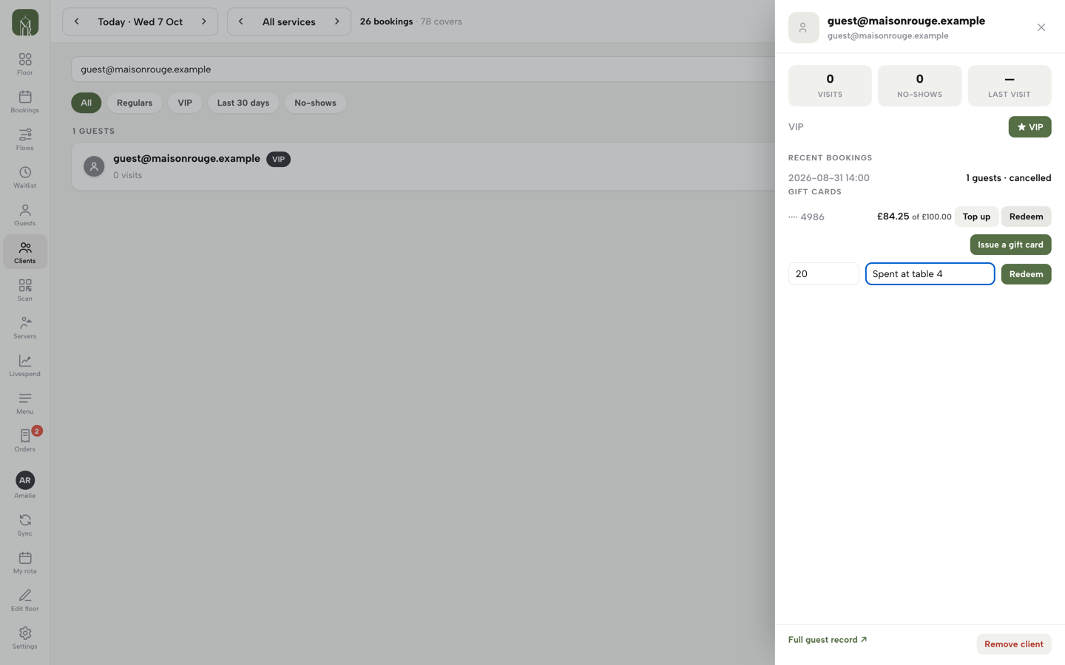Viewport: 1065px width, 665px height.
Task: Toggle the starred VIP status button
Action: click(x=1029, y=127)
